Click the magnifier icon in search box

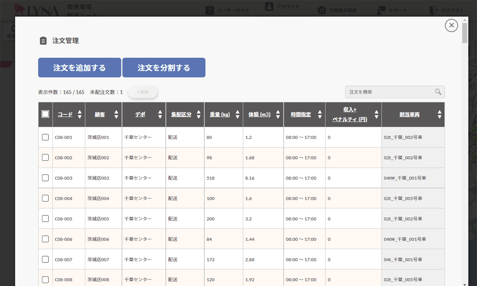pyautogui.click(x=438, y=92)
